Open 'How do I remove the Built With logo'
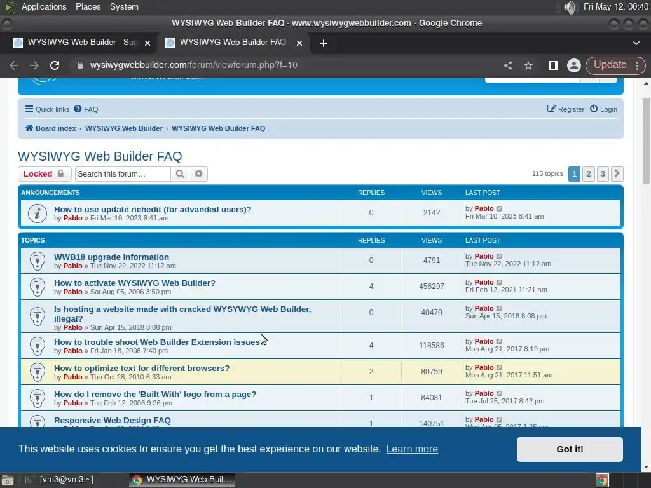The height and width of the screenshot is (488, 651). tap(155, 394)
